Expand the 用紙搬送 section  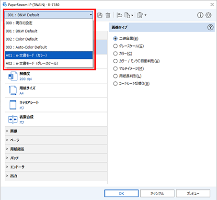tap(56, 149)
